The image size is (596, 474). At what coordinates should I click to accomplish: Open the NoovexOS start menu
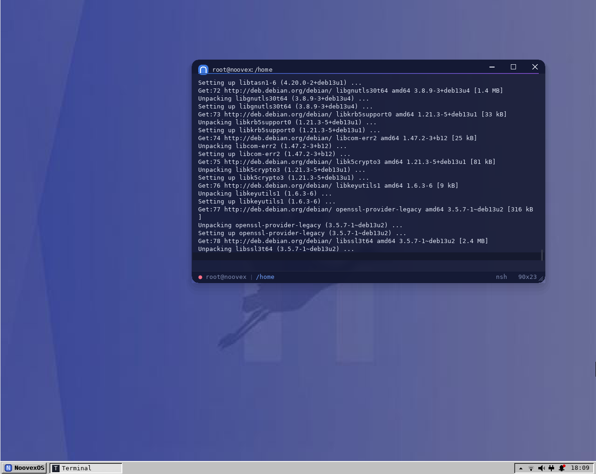click(x=25, y=468)
